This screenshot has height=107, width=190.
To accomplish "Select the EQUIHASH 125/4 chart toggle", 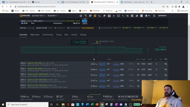I will (x=102, y=42).
